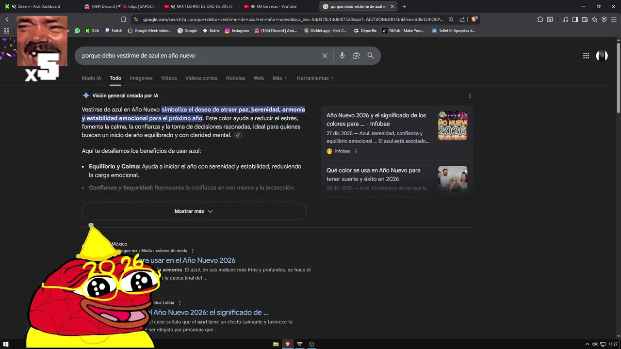Open the browser main hamburger menu

(614, 19)
